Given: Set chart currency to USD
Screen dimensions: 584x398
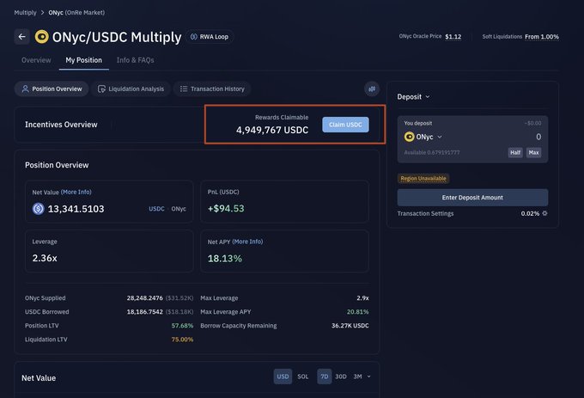Looking at the screenshot, I should coord(283,377).
